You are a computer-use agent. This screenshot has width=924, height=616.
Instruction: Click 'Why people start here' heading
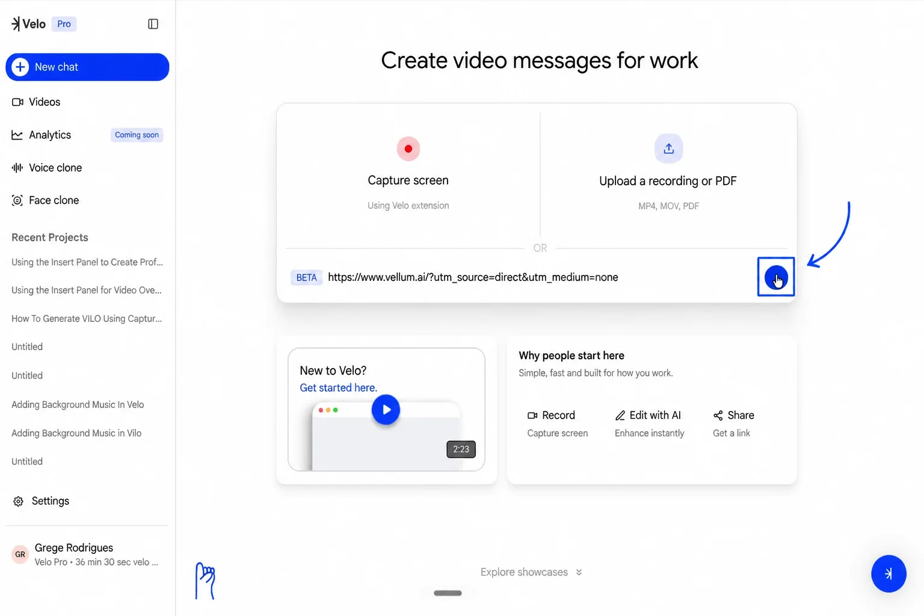click(571, 356)
